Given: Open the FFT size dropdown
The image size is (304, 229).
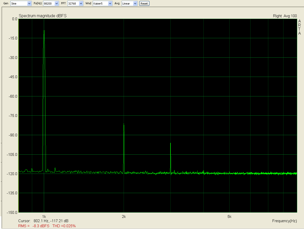Looking at the screenshot, I should point(75,4).
